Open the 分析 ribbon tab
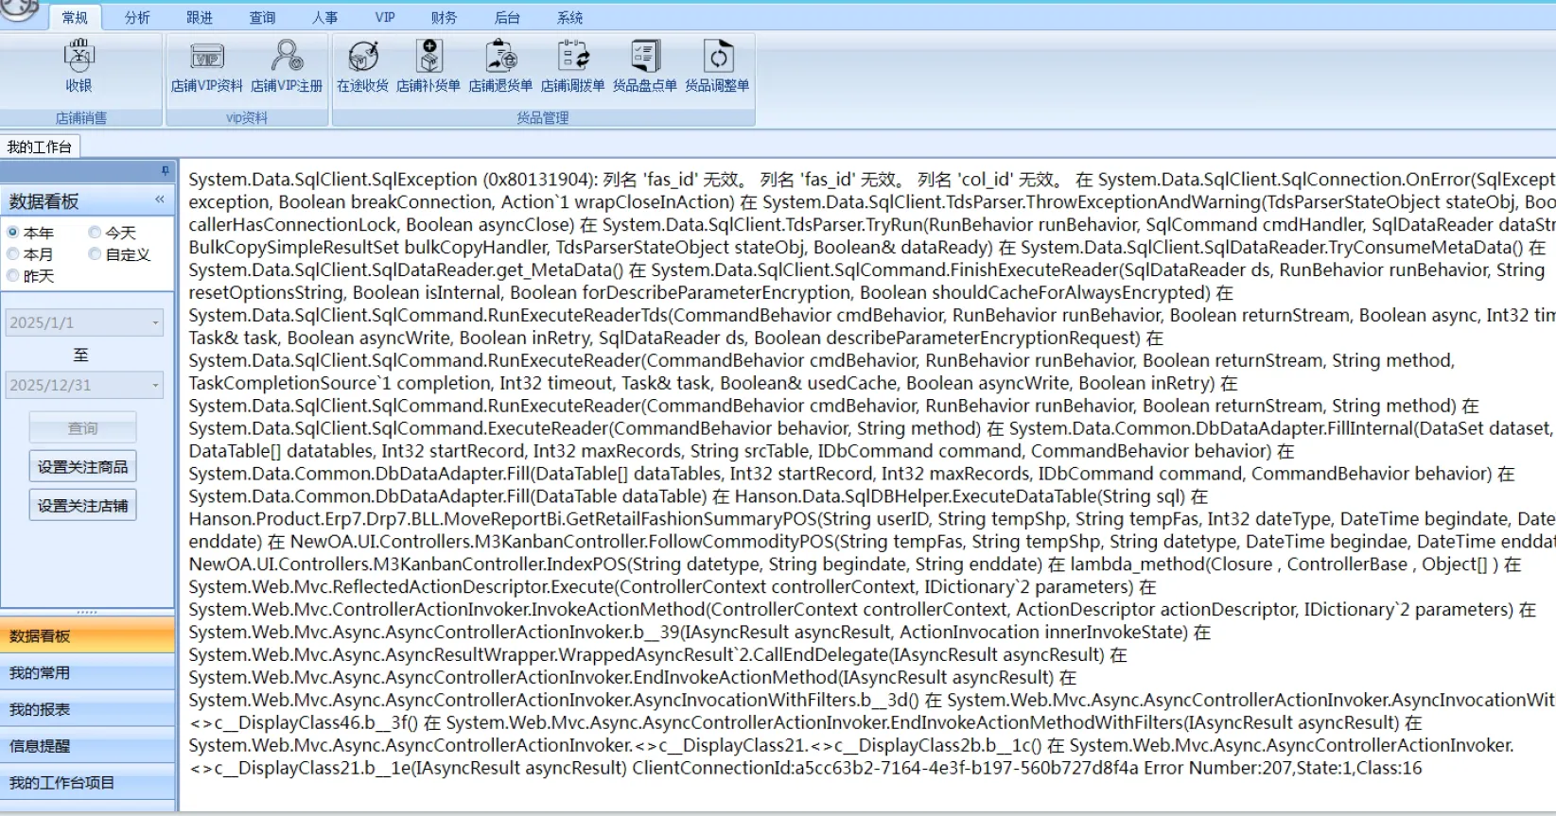The width and height of the screenshot is (1556, 816). tap(137, 18)
